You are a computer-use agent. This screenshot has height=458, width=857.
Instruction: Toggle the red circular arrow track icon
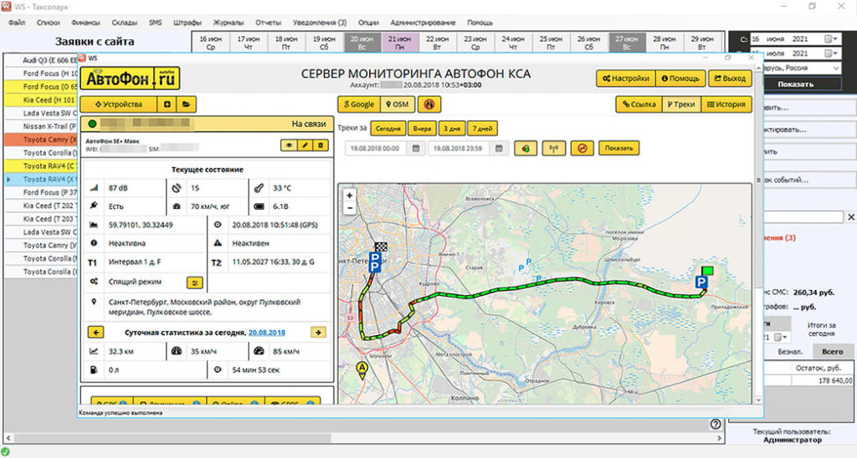(x=582, y=148)
